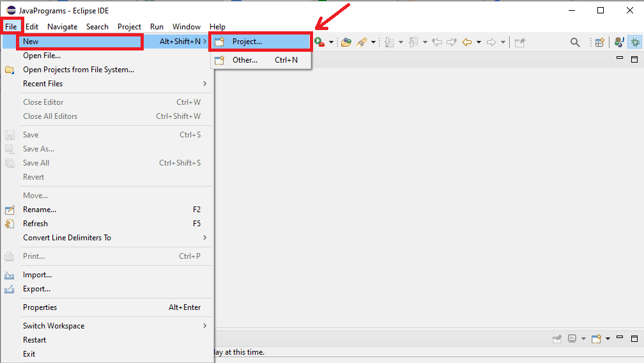Click the Open Perspective icon

(x=600, y=42)
